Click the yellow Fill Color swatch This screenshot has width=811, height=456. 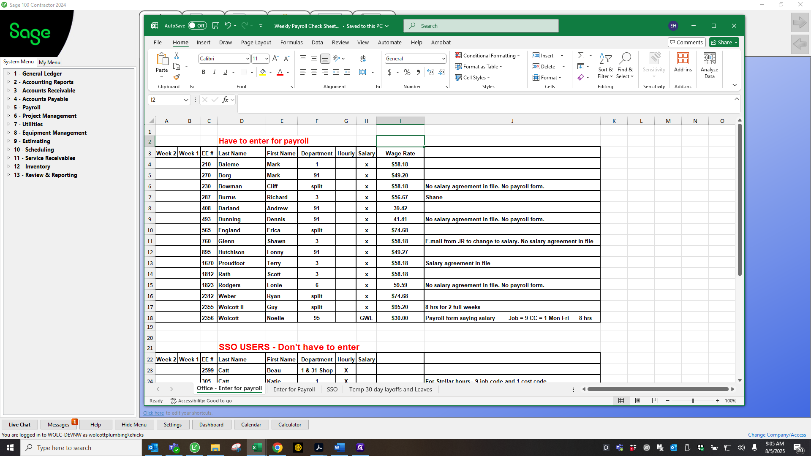(263, 72)
